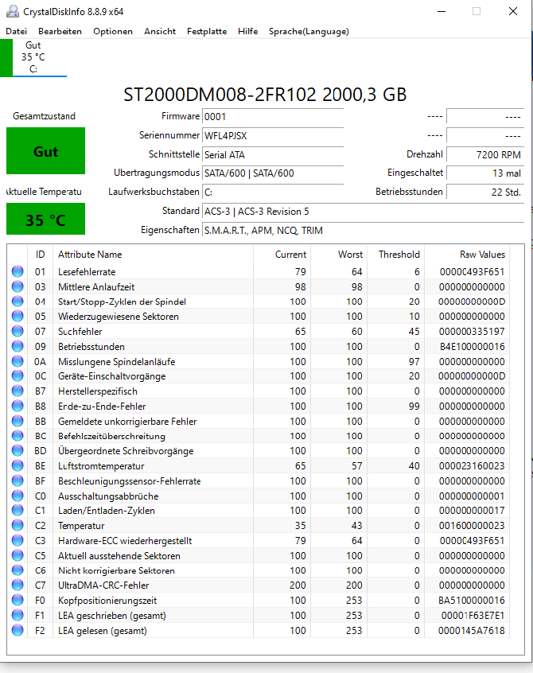Click the Current column header
533x673 pixels.
[x=282, y=254]
